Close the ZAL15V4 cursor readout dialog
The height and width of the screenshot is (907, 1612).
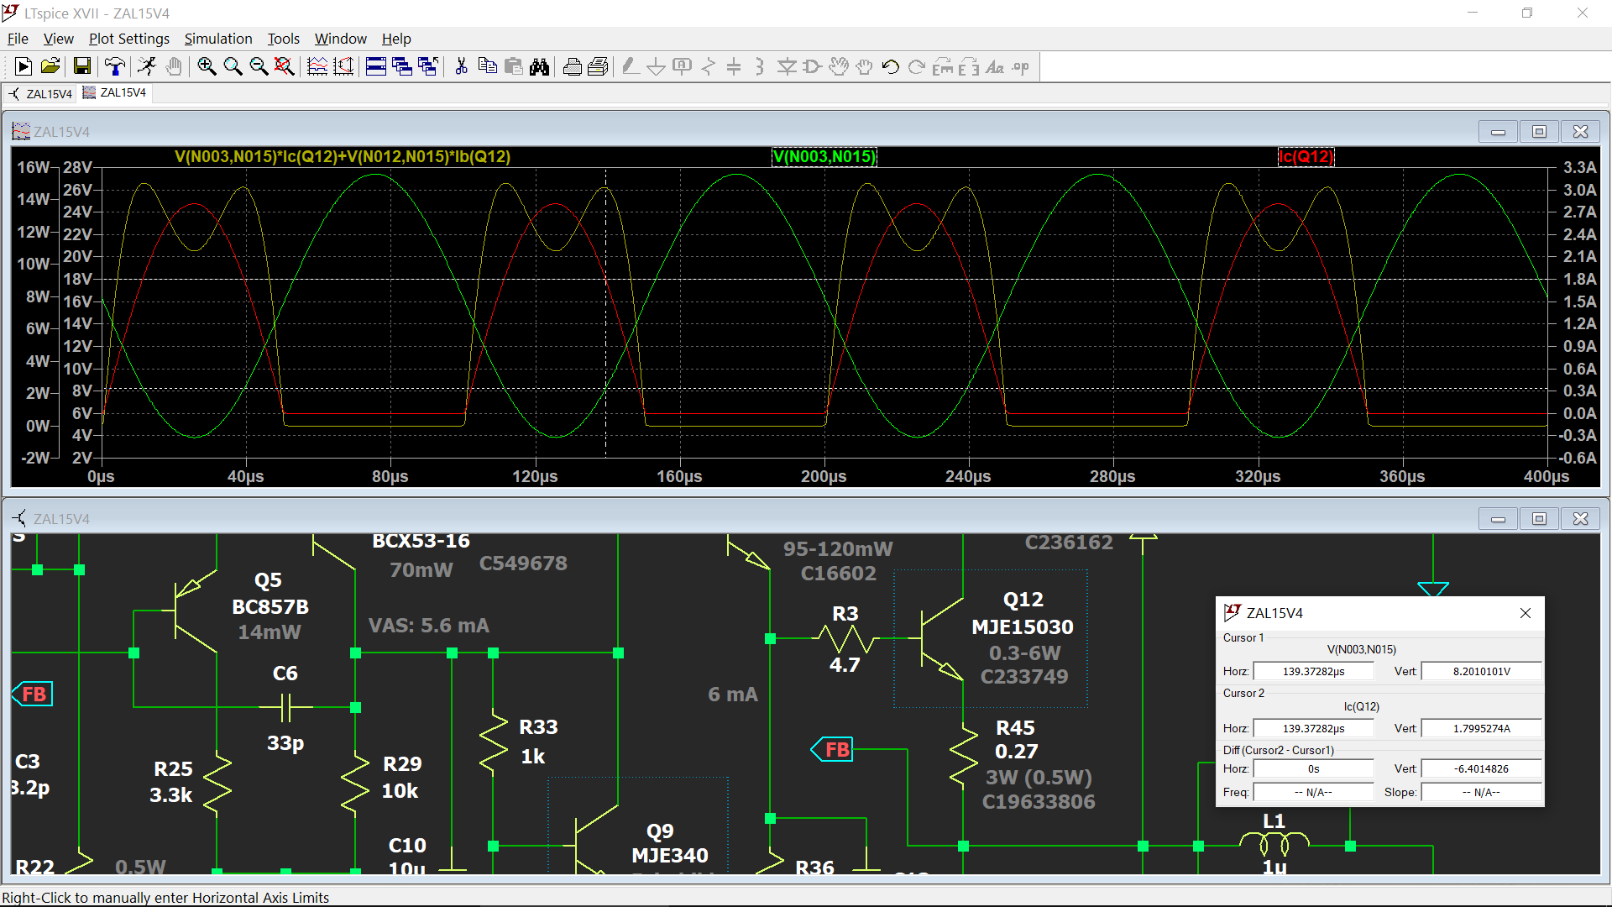point(1526,613)
